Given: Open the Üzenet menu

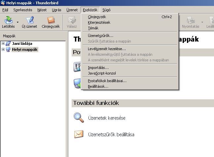Looking at the screenshot, I should tap(72, 10).
